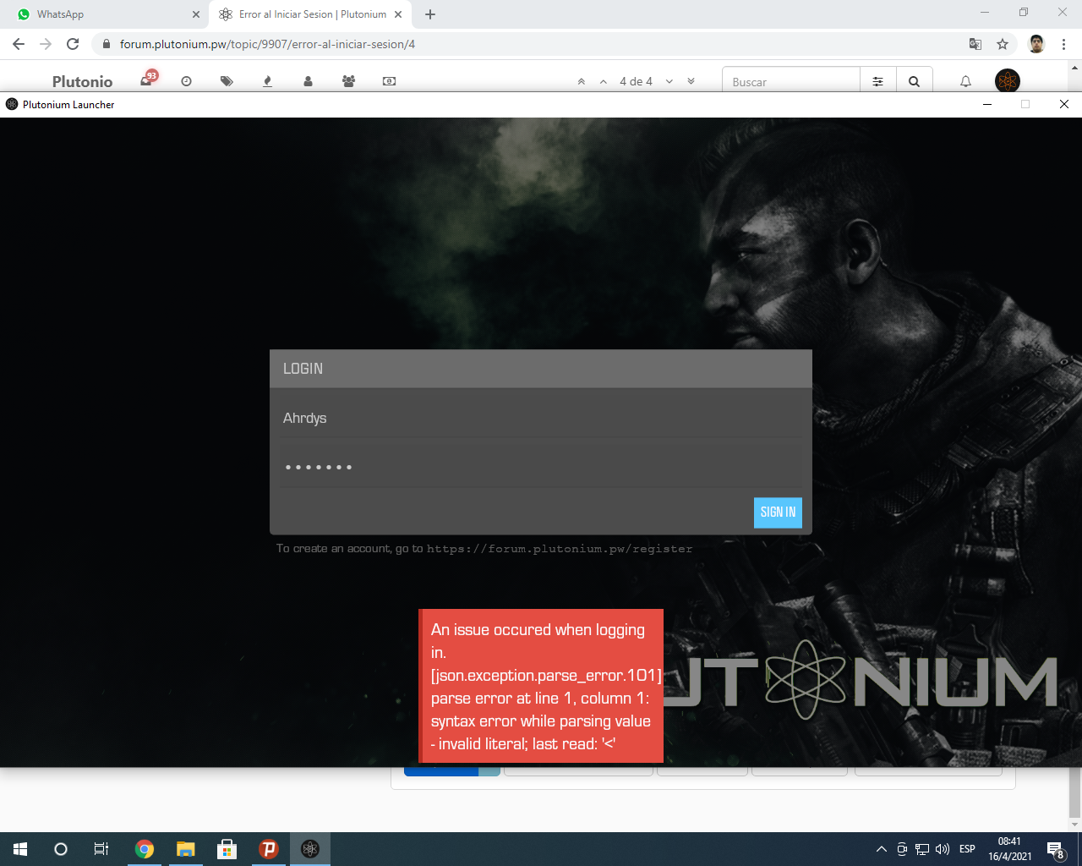Bookmark this page with the star icon

point(1003,44)
